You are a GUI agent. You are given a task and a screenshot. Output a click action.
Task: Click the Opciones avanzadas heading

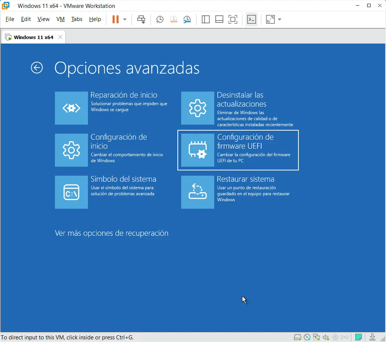[127, 68]
